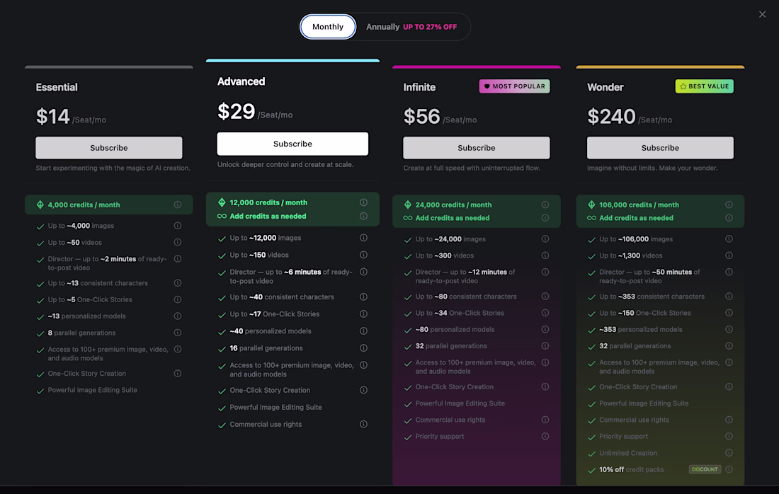Image resolution: width=779 pixels, height=494 pixels.
Task: Open info for Advanced Commercial use rights
Action: click(x=364, y=424)
